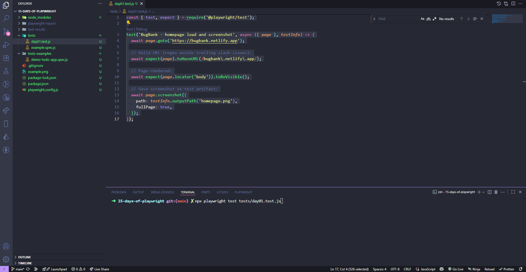Click Launchpad in status bar
The width and height of the screenshot is (526, 272).
[x=55, y=269]
